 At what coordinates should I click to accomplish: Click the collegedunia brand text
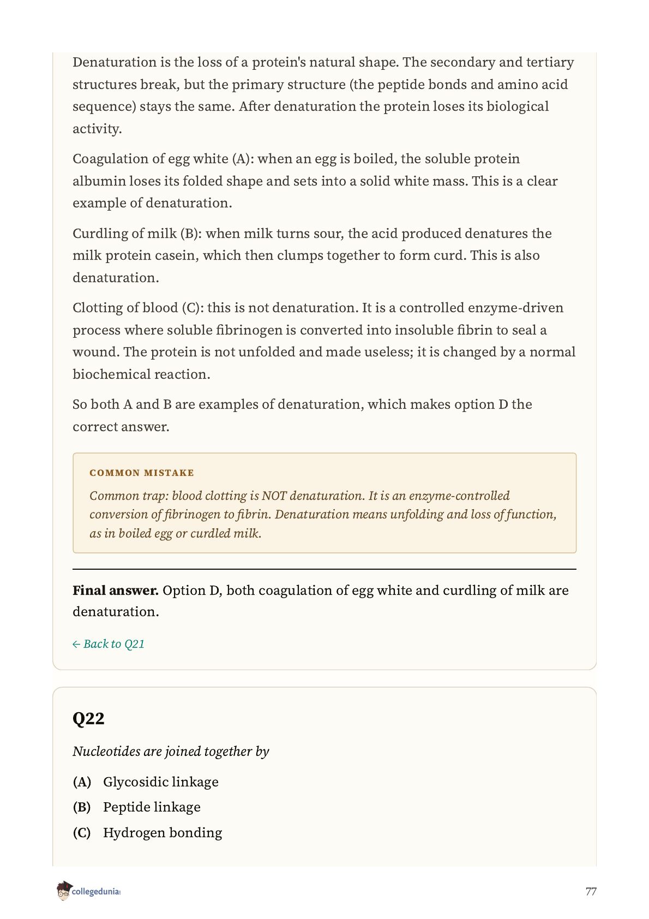(96, 892)
